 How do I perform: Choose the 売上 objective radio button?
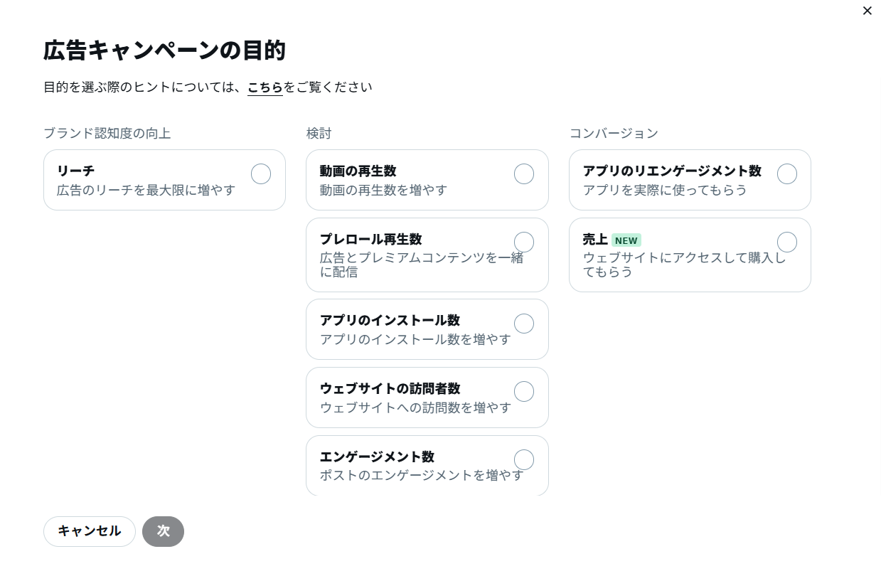(787, 242)
